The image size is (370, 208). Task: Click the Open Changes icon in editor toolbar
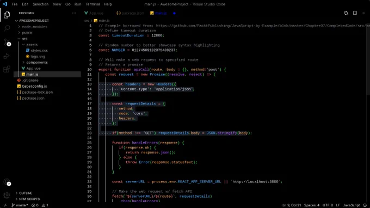346,13
